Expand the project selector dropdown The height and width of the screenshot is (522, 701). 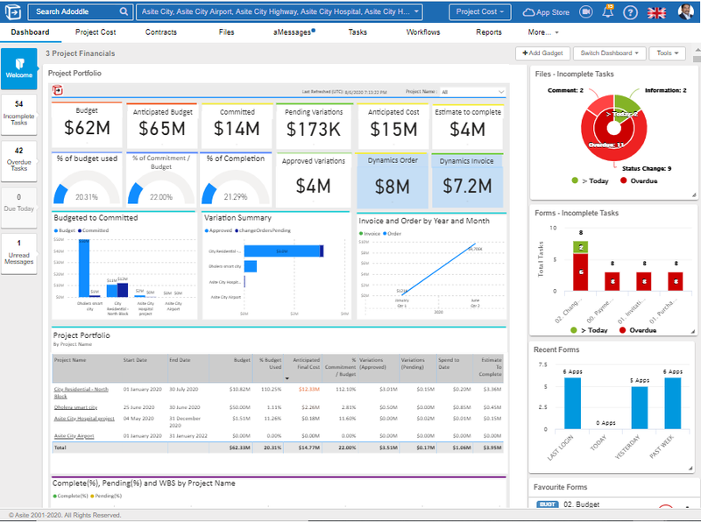pos(416,11)
